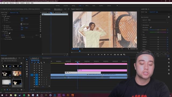
Task: Toggle lock on top video track
Action: (x=34, y=64)
